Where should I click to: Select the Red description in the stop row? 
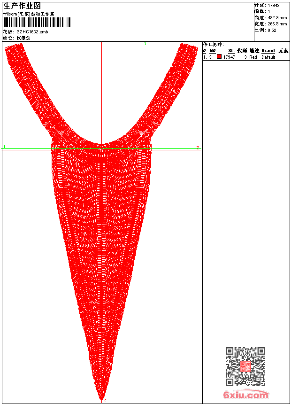coord(253,57)
